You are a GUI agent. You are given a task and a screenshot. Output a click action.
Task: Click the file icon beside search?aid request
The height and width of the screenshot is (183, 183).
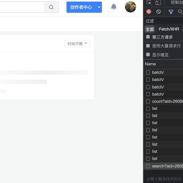[x=148, y=166]
